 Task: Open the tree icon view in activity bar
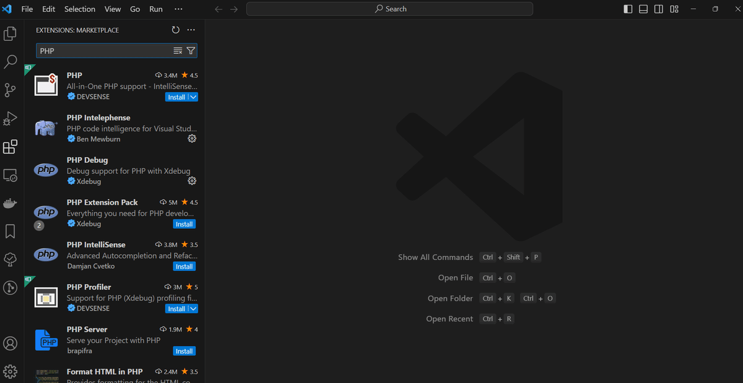tap(10, 260)
